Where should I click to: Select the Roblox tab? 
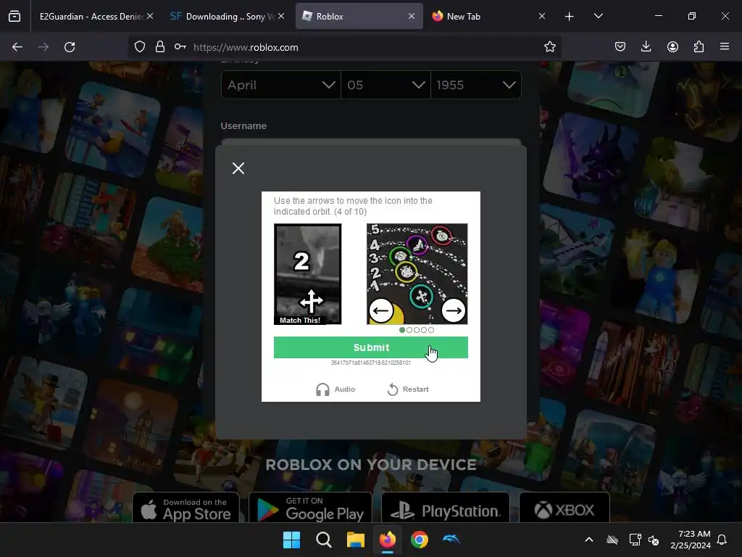click(359, 17)
